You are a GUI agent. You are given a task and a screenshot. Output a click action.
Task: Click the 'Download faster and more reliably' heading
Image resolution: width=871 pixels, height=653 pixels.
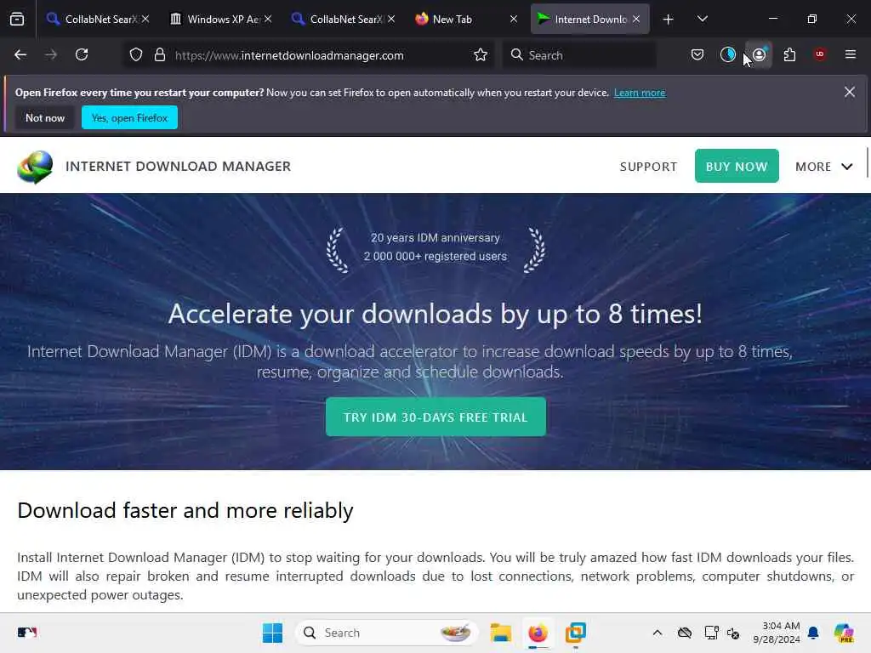(x=185, y=511)
